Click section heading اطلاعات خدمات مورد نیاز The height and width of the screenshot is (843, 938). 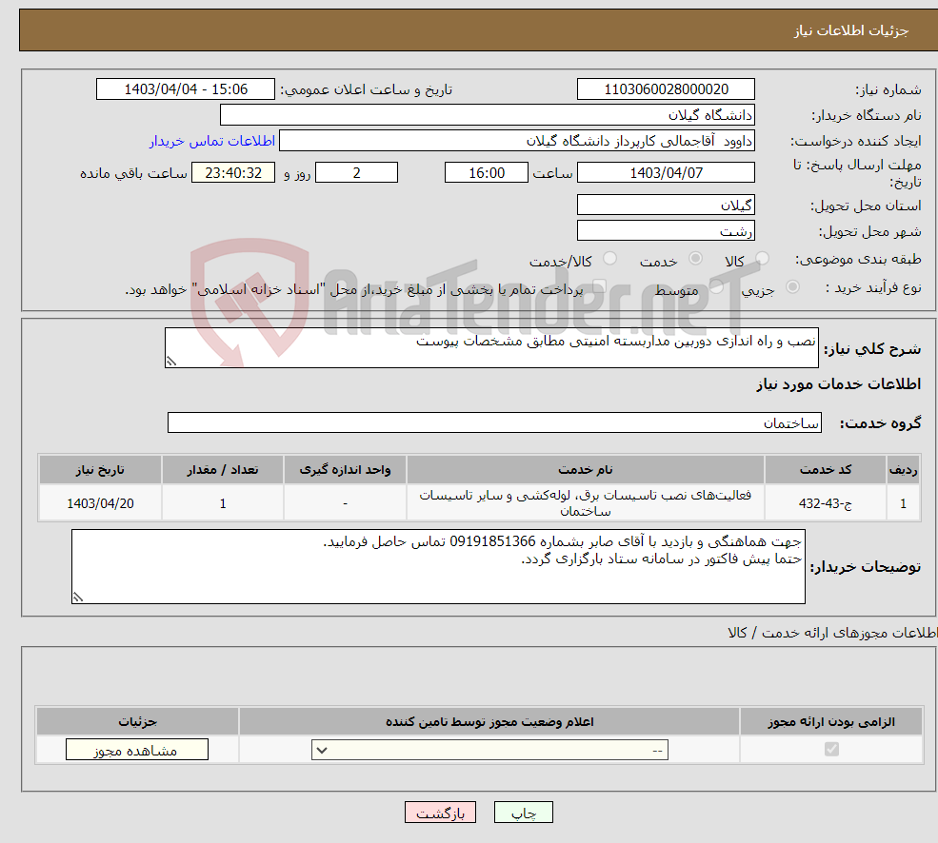click(x=838, y=383)
